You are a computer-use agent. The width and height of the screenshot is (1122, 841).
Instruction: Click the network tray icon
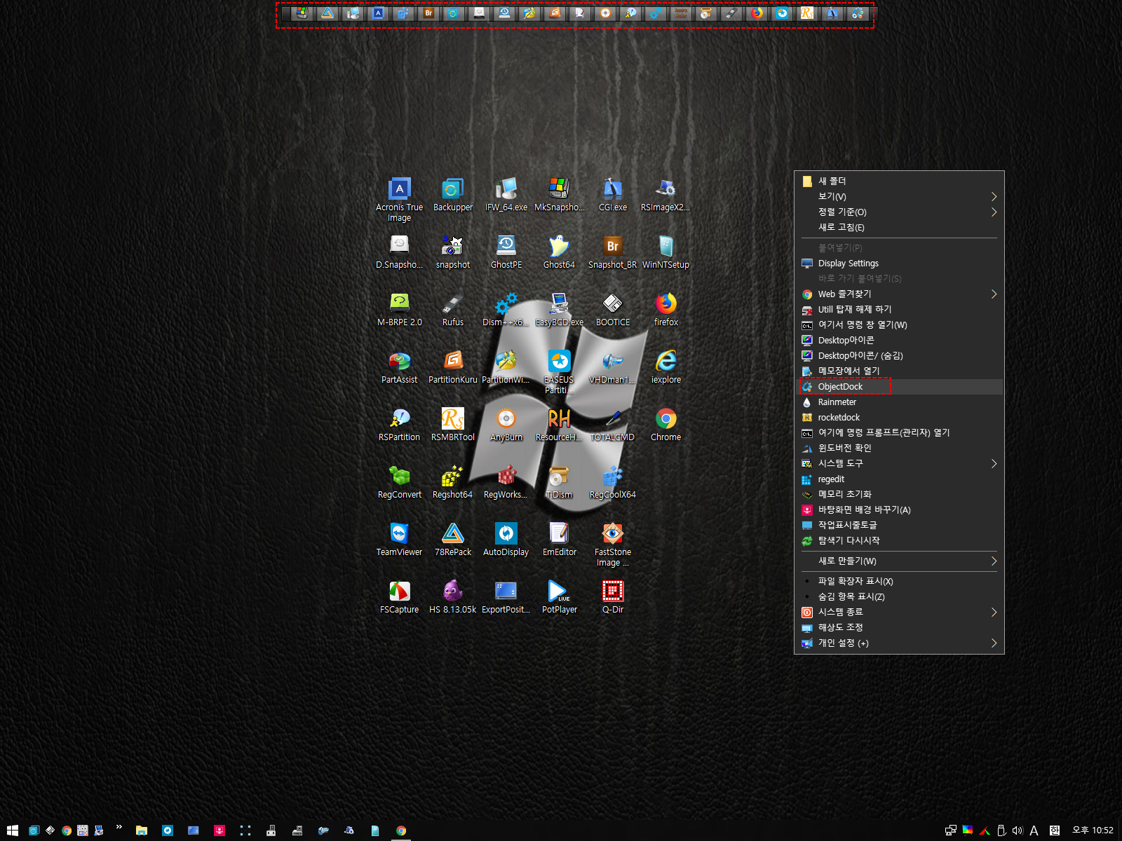click(x=950, y=830)
